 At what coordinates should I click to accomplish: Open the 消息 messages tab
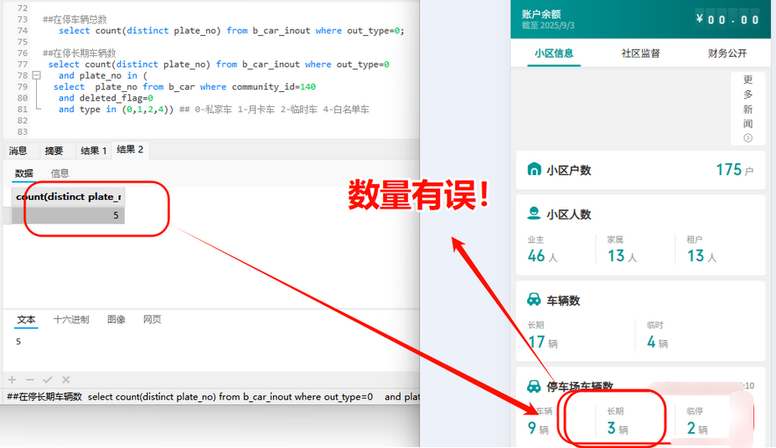point(18,151)
